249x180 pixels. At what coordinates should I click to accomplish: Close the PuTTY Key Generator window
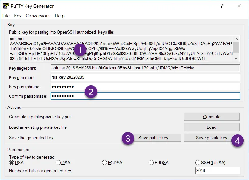click(239, 6)
